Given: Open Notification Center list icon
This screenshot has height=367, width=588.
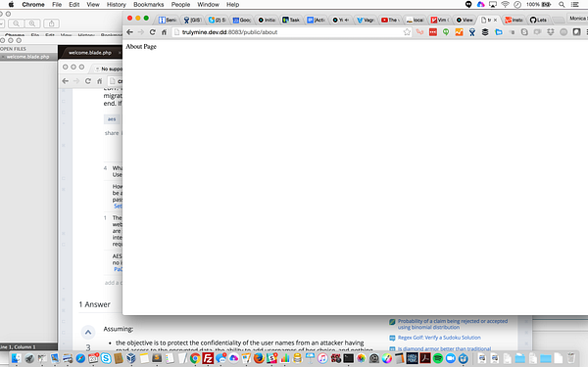Looking at the screenshot, I should [575, 5].
